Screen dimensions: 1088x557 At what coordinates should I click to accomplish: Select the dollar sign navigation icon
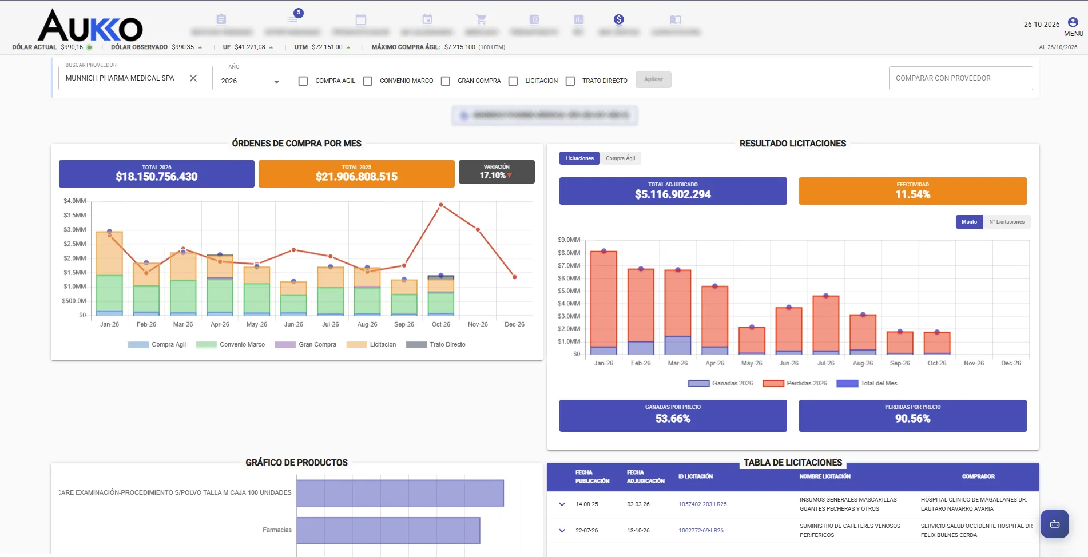(618, 19)
